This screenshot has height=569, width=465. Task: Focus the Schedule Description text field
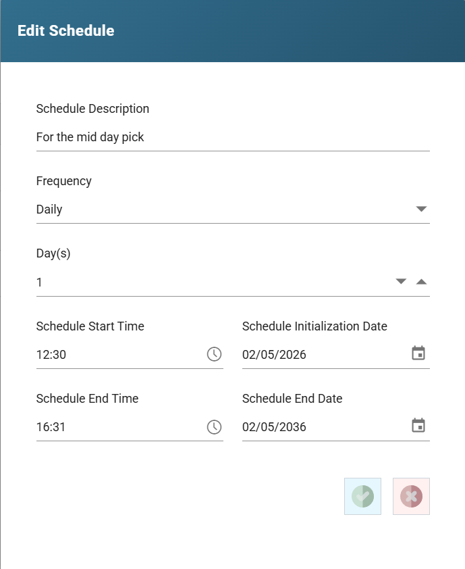coord(233,137)
